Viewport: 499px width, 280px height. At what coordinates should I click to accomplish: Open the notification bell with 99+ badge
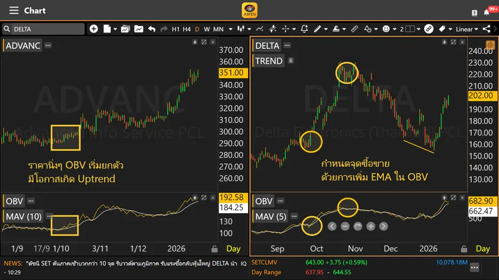[x=487, y=12]
